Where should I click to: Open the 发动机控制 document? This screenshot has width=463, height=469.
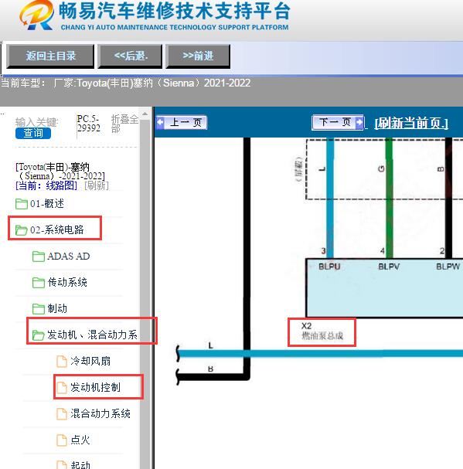[95, 387]
